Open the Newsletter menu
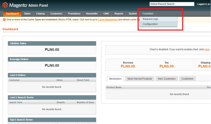 click(x=92, y=13)
